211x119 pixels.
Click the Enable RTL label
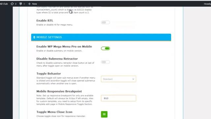(45, 20)
